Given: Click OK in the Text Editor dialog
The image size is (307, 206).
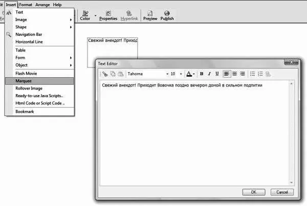Looking at the screenshot, I should [x=254, y=192].
